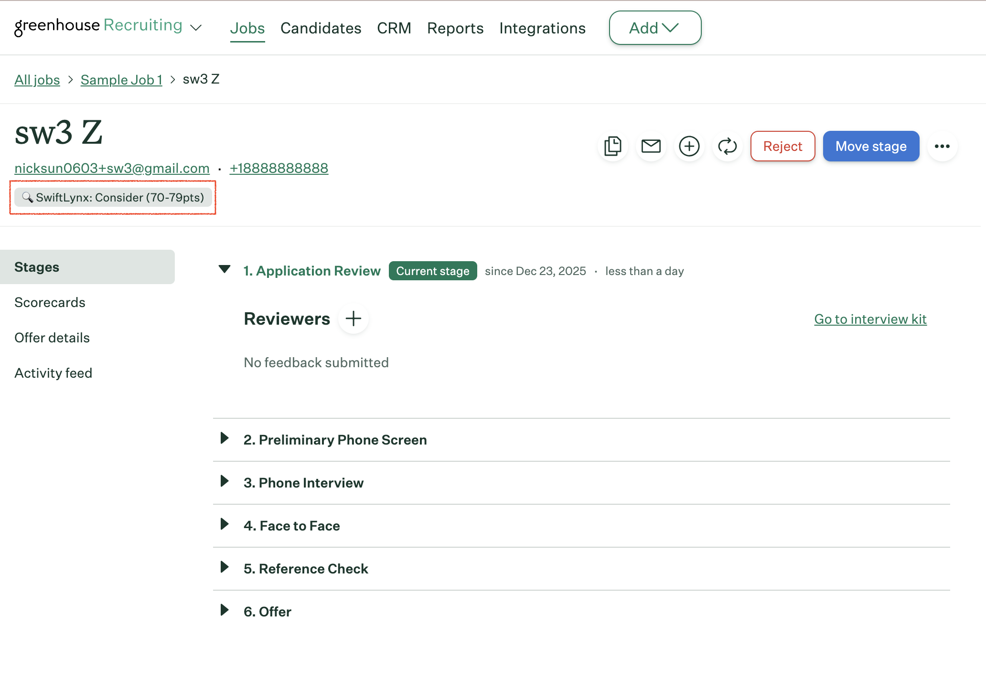Expand the Face to Face stage
Viewport: 986px width, 700px height.
pos(225,524)
